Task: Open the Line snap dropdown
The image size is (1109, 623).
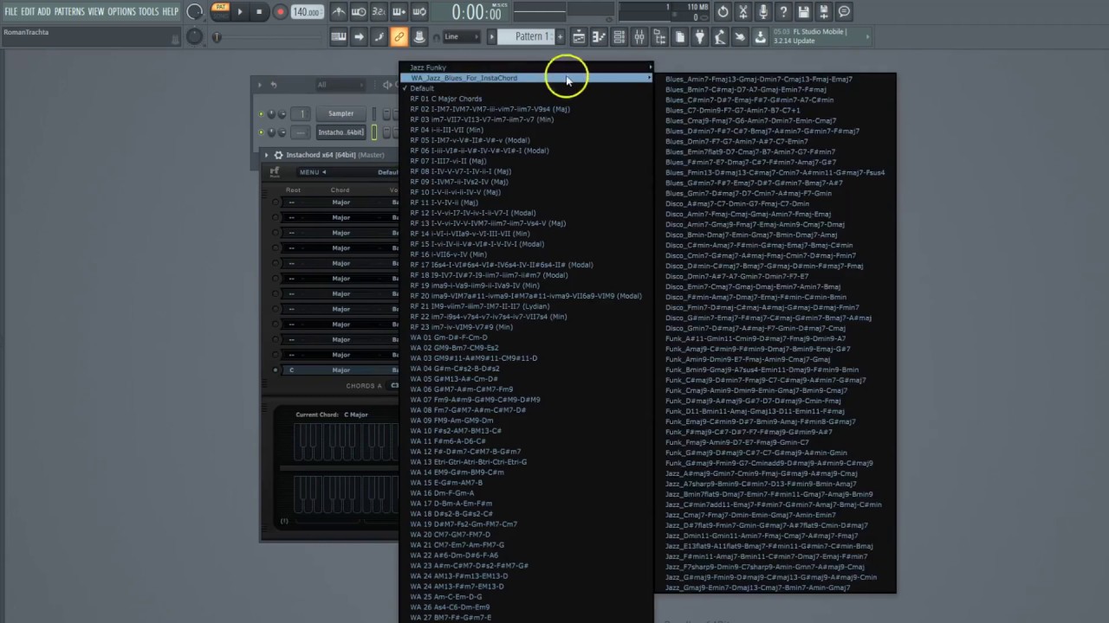Action: [461, 37]
